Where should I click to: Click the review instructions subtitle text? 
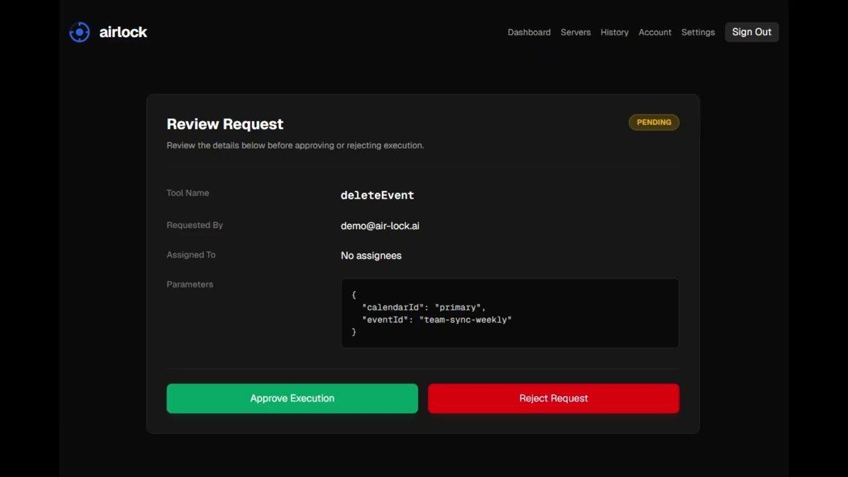(x=295, y=145)
